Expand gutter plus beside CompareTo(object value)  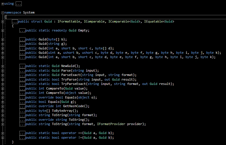3,93
